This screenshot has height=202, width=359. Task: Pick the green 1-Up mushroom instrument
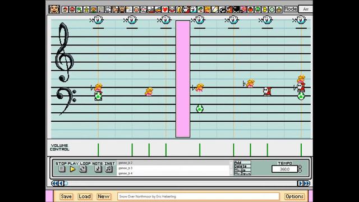pos(257,10)
